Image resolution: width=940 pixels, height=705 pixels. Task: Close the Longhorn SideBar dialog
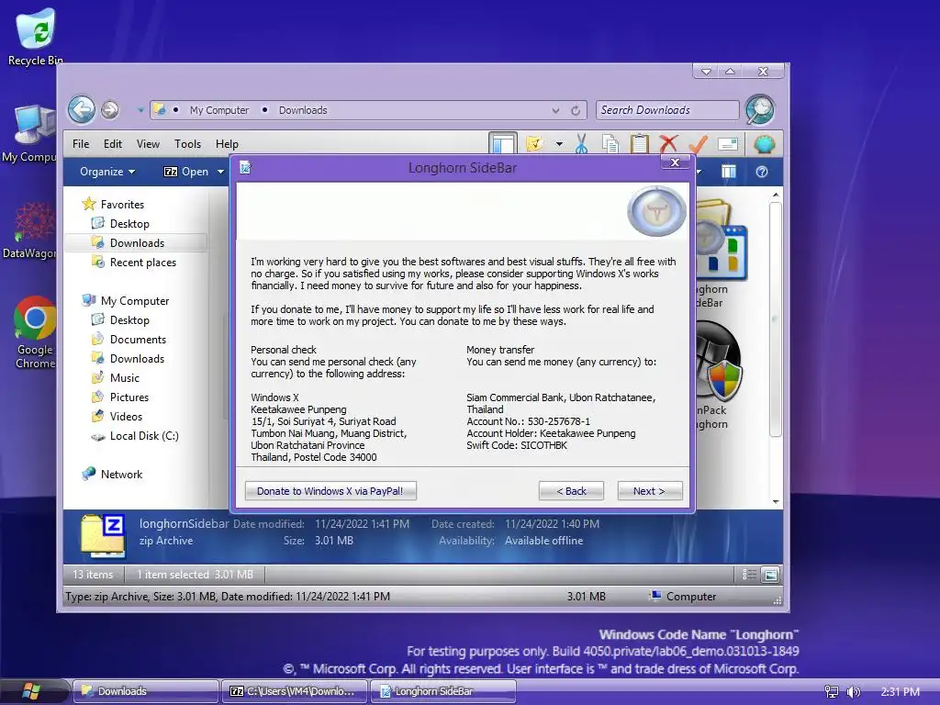[x=675, y=162]
